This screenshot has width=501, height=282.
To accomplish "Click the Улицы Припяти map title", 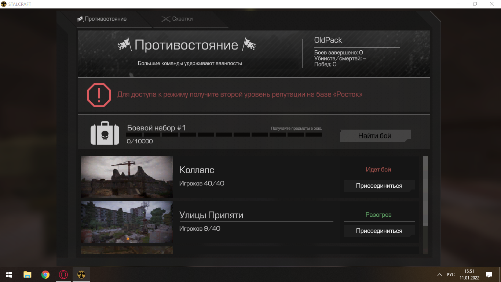I will 211,215.
